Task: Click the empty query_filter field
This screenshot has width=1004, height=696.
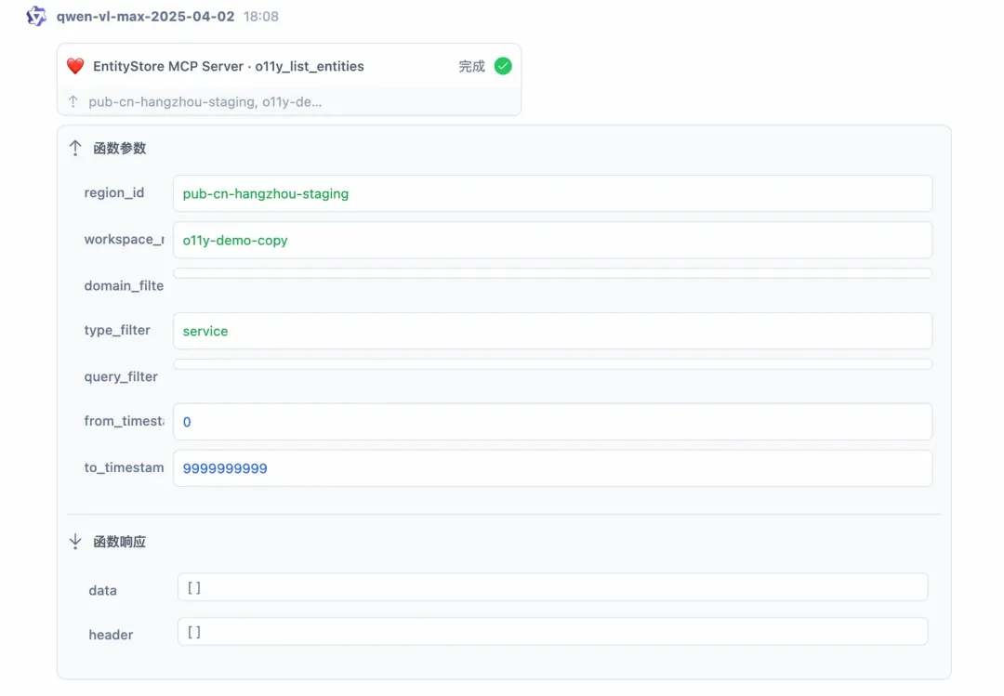Action: [x=552, y=364]
